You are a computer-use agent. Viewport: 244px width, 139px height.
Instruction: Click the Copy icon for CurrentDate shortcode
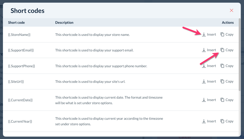click(222, 100)
